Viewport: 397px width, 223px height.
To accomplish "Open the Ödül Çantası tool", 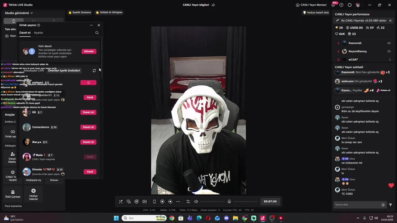I will point(13,194).
